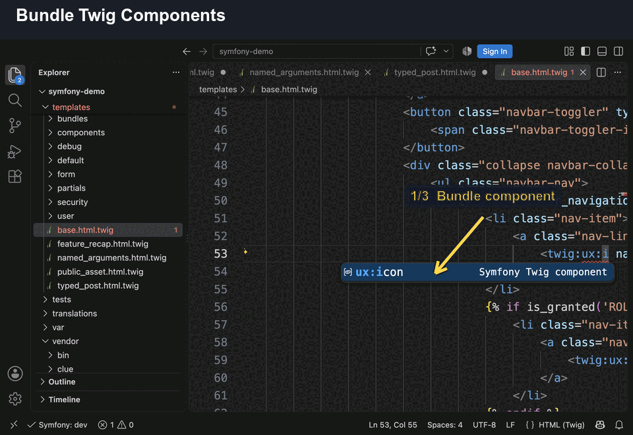
Task: Open the chat dropdown arrow
Action: tap(446, 51)
